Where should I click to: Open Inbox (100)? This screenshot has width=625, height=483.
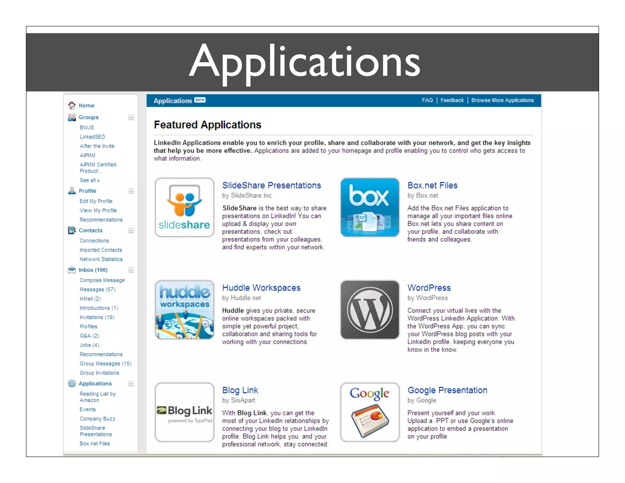tap(93, 270)
